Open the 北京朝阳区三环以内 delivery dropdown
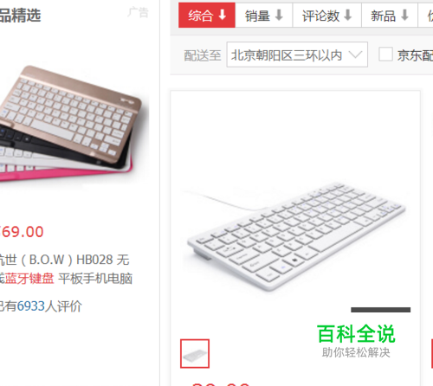 tap(297, 55)
